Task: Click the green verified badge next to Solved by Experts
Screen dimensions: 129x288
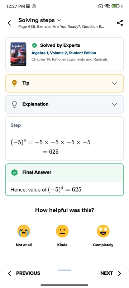Action: pyautogui.click(x=34, y=45)
